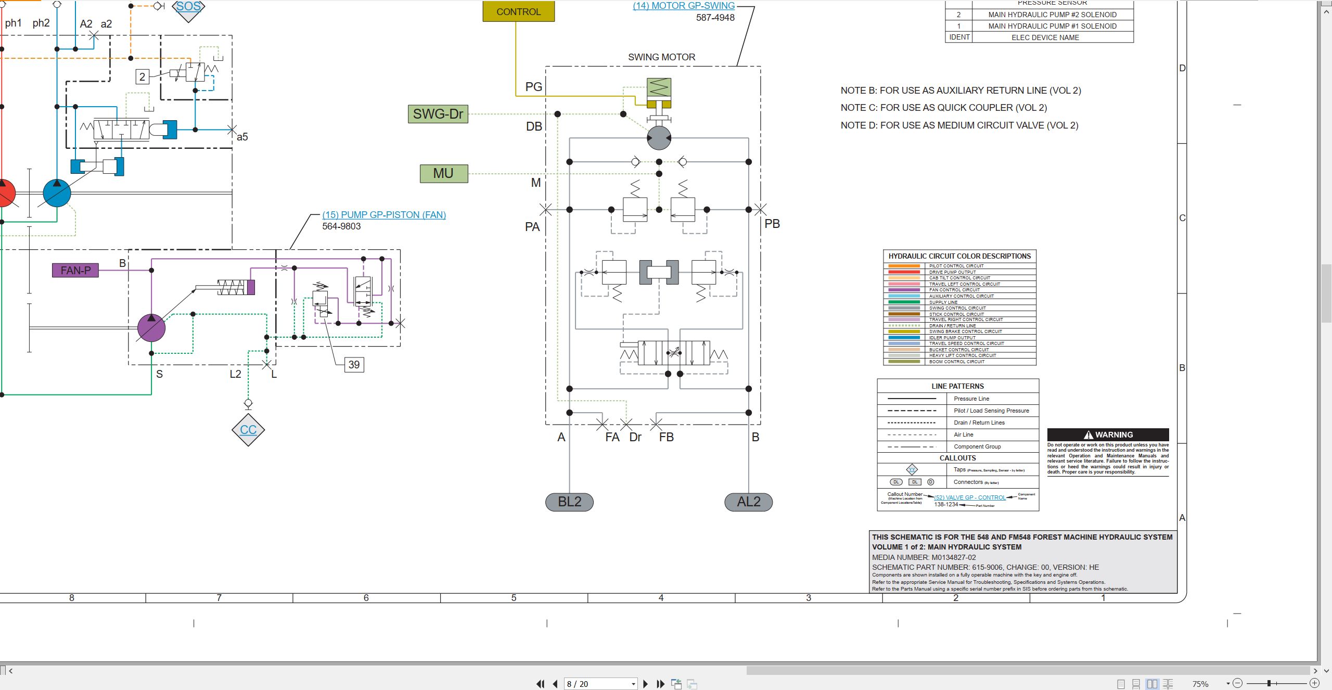Viewport: 1332px width, 690px height.
Task: Click the zoom in plus icon
Action: [x=1314, y=683]
